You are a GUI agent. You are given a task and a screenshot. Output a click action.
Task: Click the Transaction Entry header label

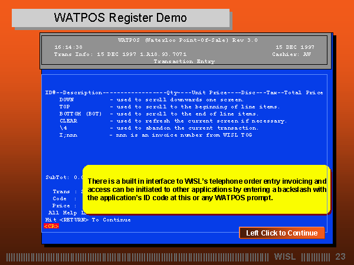[x=184, y=61]
